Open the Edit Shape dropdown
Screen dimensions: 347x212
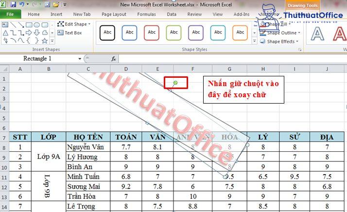tap(74, 24)
